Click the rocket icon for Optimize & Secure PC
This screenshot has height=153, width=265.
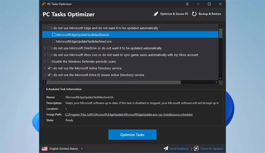click(156, 14)
